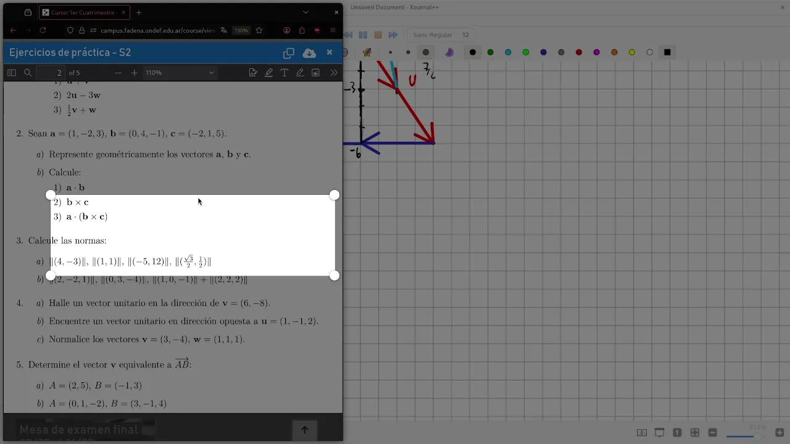Screen dimensions: 790x444
Task: Pick the light blue color swatch
Action: 508,52
